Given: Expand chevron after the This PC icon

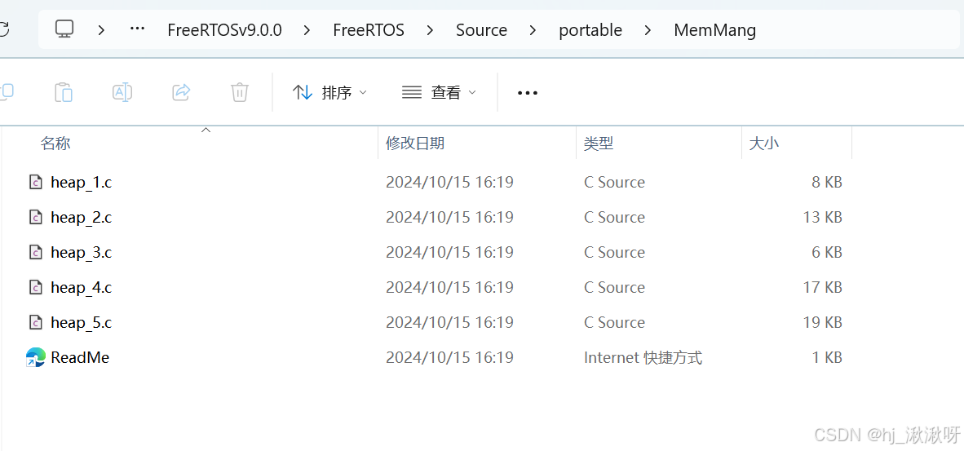Looking at the screenshot, I should tap(101, 29).
